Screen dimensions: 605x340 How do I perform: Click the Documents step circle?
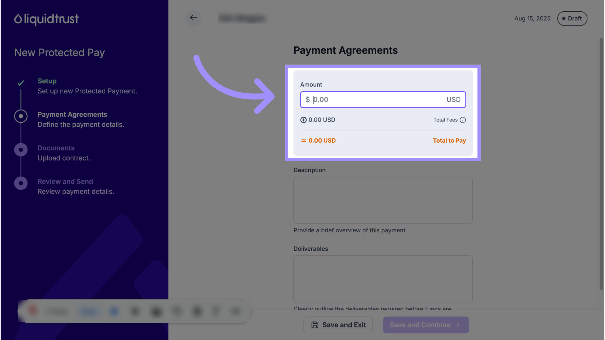pyautogui.click(x=21, y=150)
